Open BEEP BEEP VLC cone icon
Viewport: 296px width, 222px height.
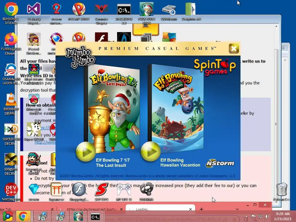(11, 104)
